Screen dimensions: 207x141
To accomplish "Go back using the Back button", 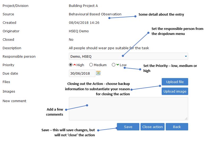I will 177,127.
